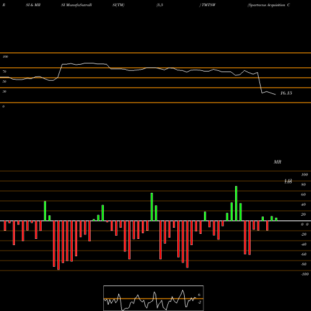Click the header text 'SI MunafaSutraR'
The width and height of the screenshot is (311, 311).
click(x=77, y=5)
